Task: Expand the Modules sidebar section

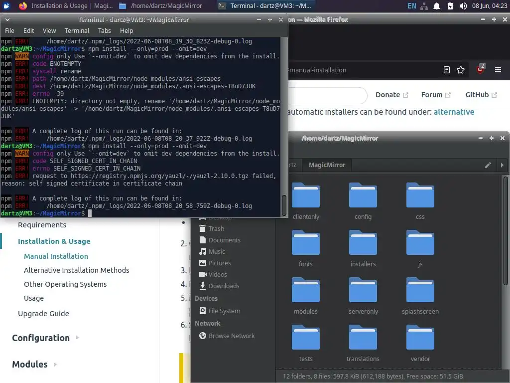Action: [34, 365]
